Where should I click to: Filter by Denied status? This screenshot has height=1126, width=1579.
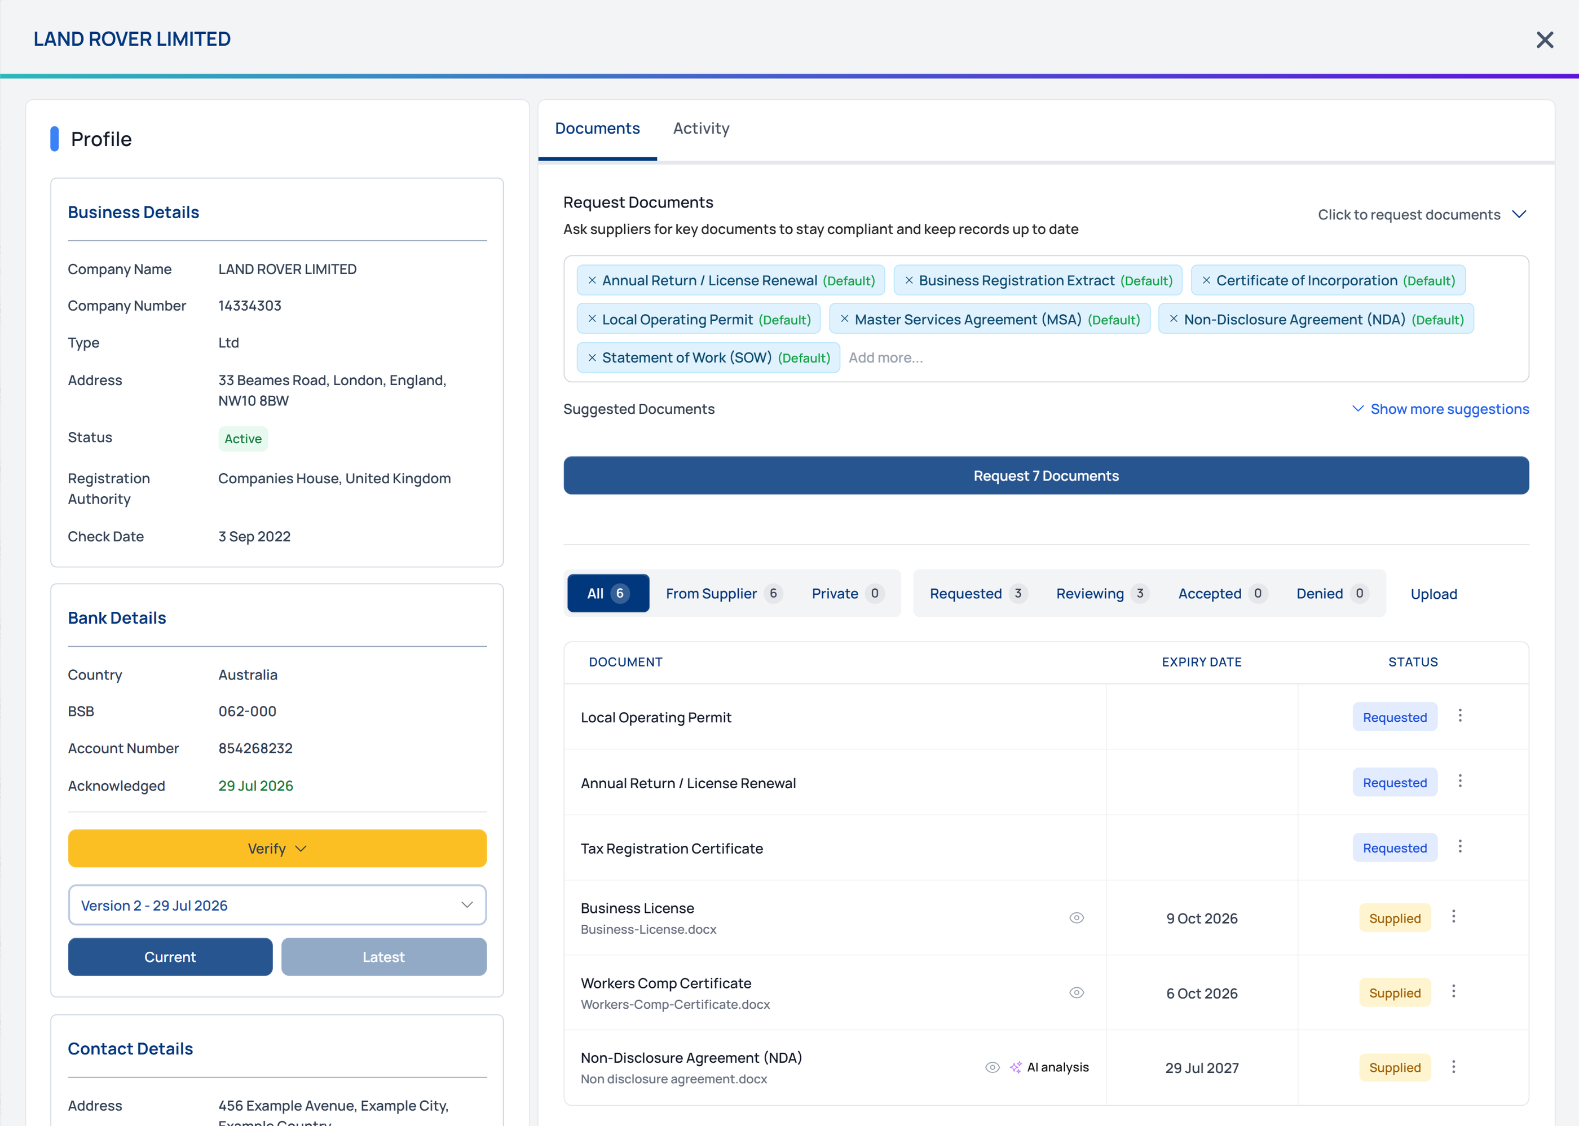click(x=1332, y=594)
